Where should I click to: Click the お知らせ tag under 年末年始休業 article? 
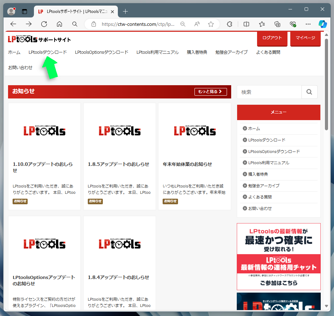point(170,201)
